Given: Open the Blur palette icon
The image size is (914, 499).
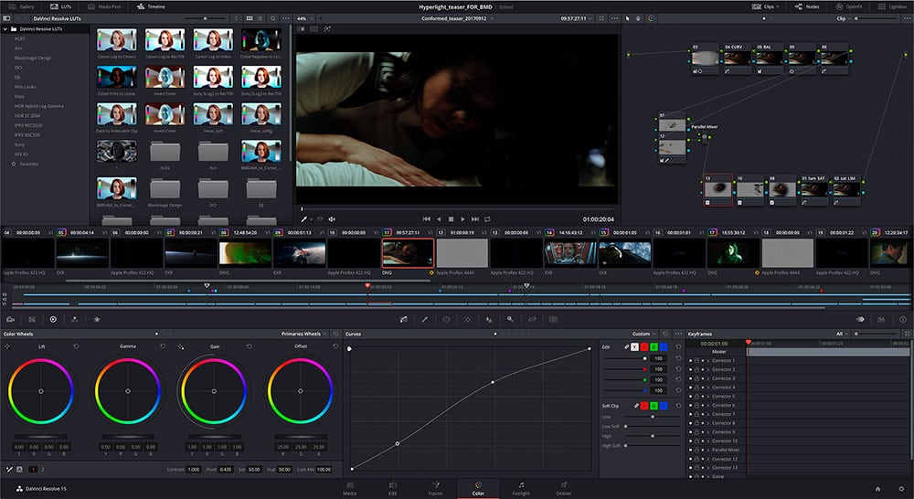Looking at the screenshot, I should coord(489,320).
